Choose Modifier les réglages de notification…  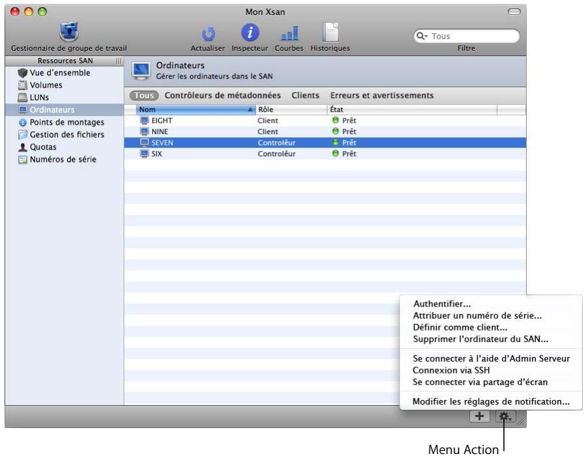[491, 401]
